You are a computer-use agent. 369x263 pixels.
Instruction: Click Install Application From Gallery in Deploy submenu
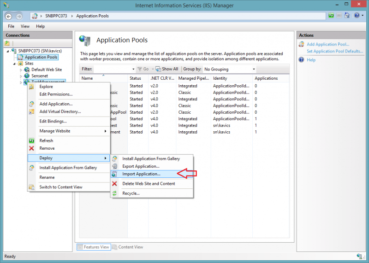151,158
